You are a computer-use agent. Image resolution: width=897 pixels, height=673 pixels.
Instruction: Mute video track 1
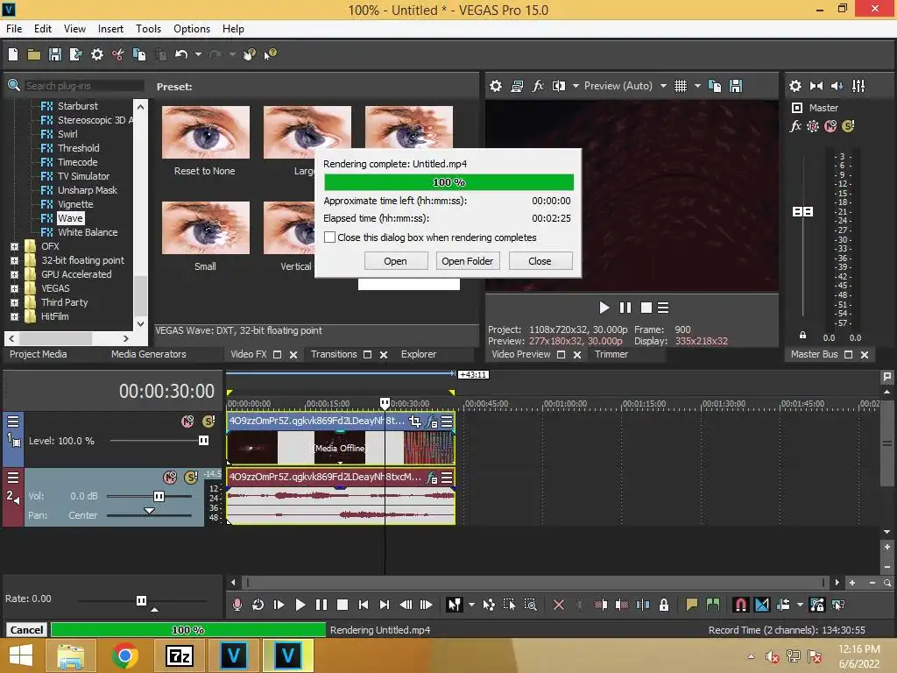pos(187,422)
